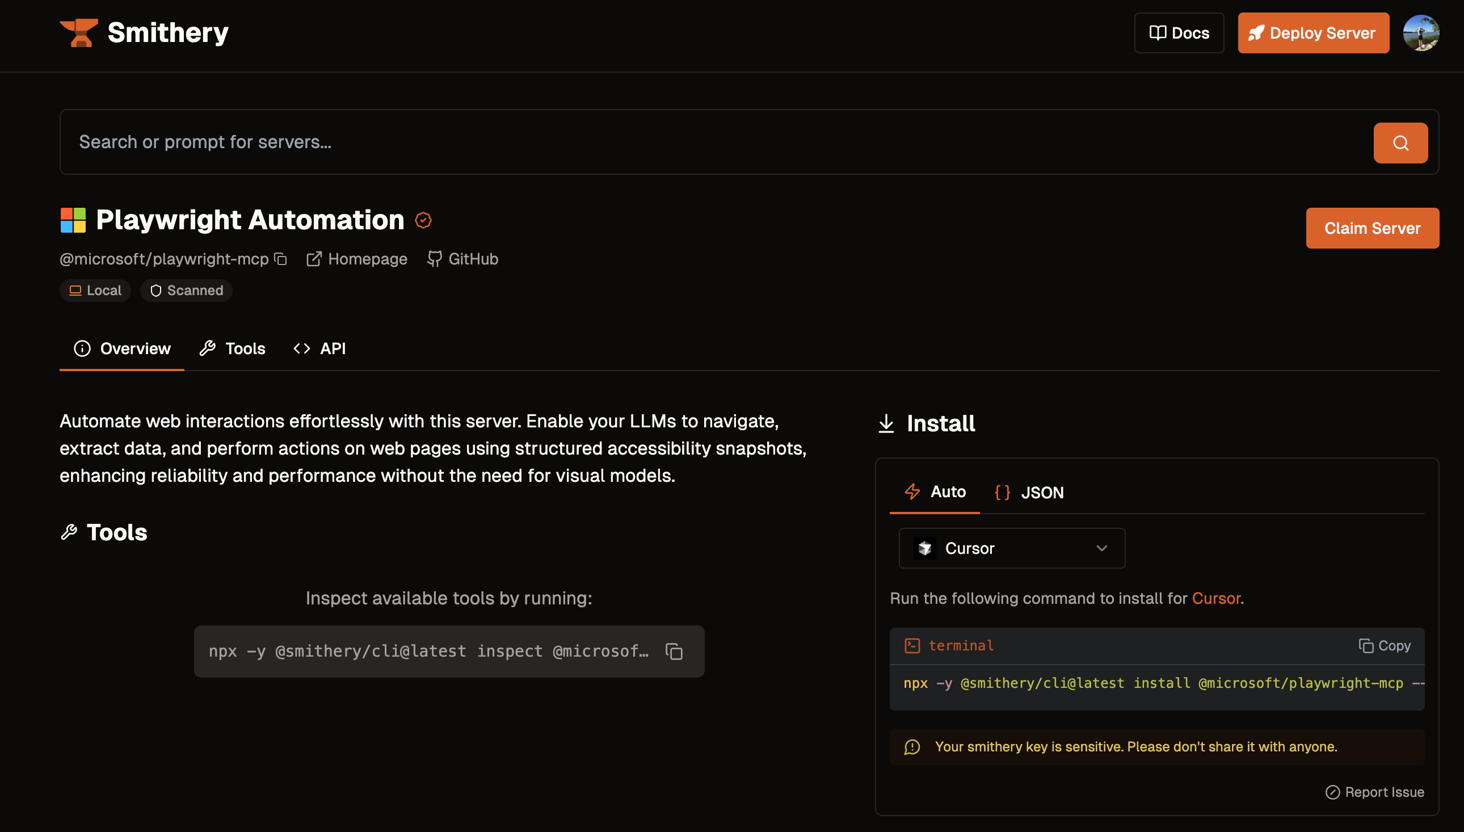1464x832 pixels.
Task: Open the GitHub repository link
Action: click(x=462, y=259)
